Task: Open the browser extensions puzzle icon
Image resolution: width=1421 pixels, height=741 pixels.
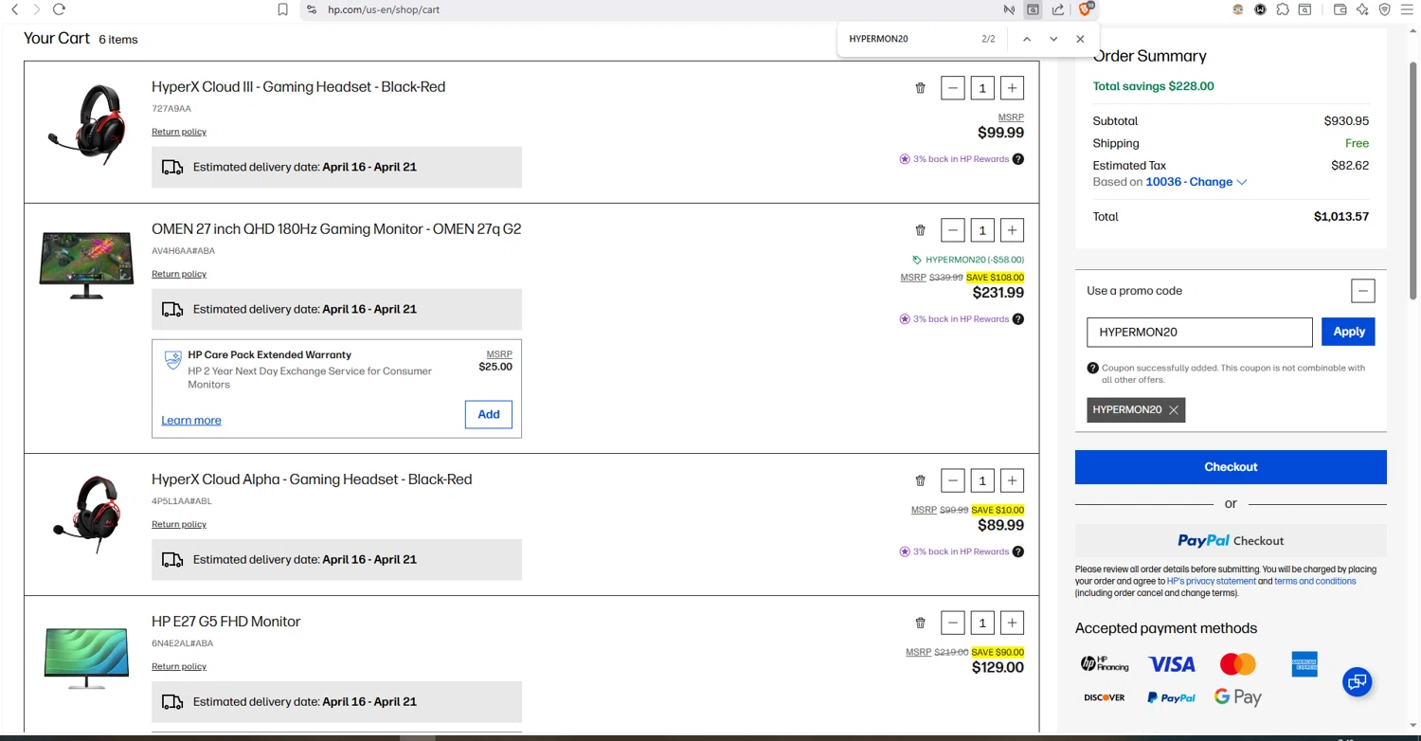Action: (x=1283, y=9)
